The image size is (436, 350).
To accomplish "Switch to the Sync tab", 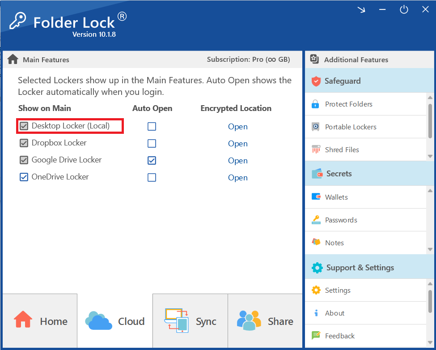I will (190, 321).
